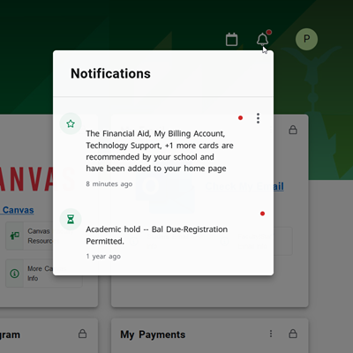353x353 pixels.
Task: Click the '8 minutes ago' timestamp
Action: pyautogui.click(x=109, y=184)
